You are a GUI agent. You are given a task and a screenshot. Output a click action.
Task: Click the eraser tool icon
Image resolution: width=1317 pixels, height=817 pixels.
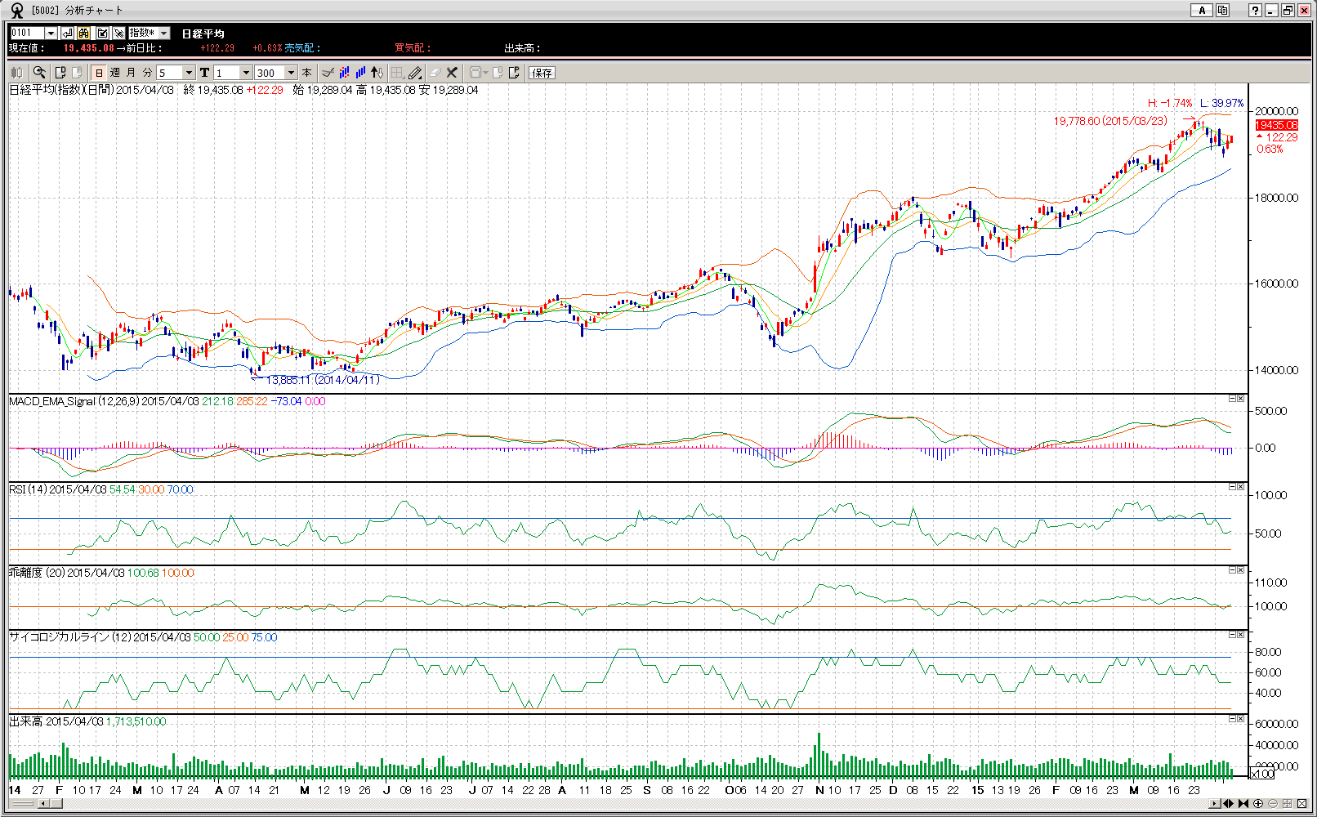click(x=435, y=73)
